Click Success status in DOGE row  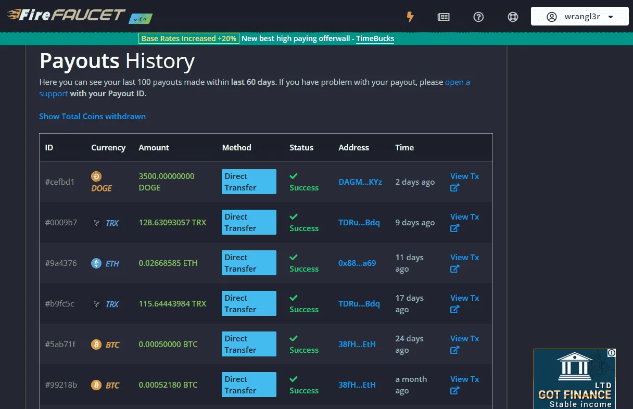point(304,182)
